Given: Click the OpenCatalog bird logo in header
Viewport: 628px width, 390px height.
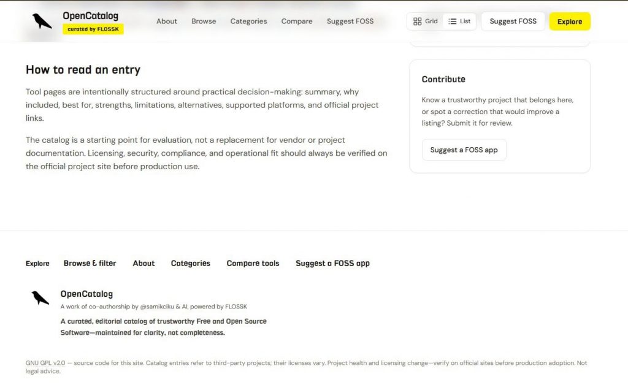Looking at the screenshot, I should [42, 21].
